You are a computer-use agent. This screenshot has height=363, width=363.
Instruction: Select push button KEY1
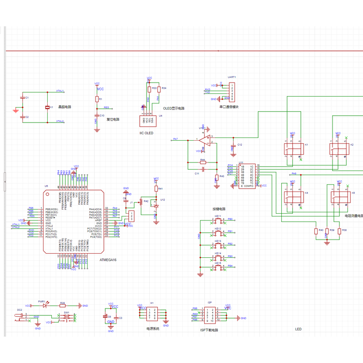(218, 221)
